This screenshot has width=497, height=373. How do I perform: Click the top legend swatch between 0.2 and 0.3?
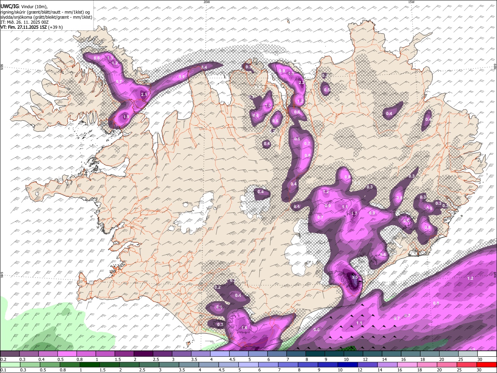click(x=10, y=354)
